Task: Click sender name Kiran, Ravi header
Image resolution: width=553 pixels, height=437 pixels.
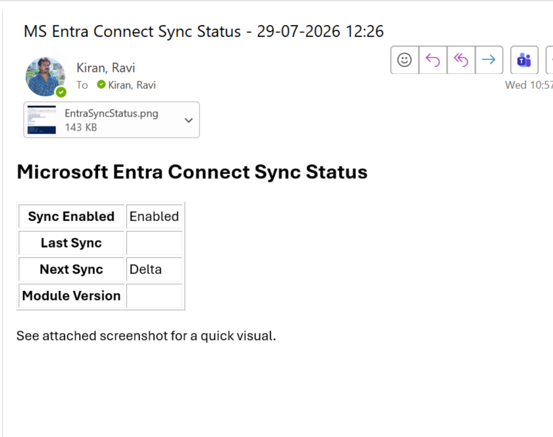Action: point(106,68)
